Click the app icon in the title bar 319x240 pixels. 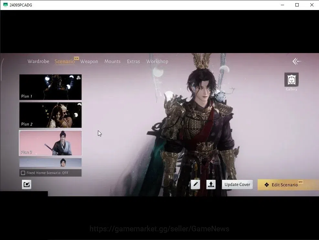(x=5, y=5)
